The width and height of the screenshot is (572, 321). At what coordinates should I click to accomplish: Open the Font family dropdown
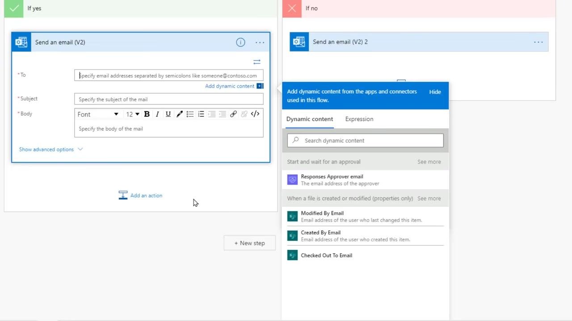coord(98,114)
